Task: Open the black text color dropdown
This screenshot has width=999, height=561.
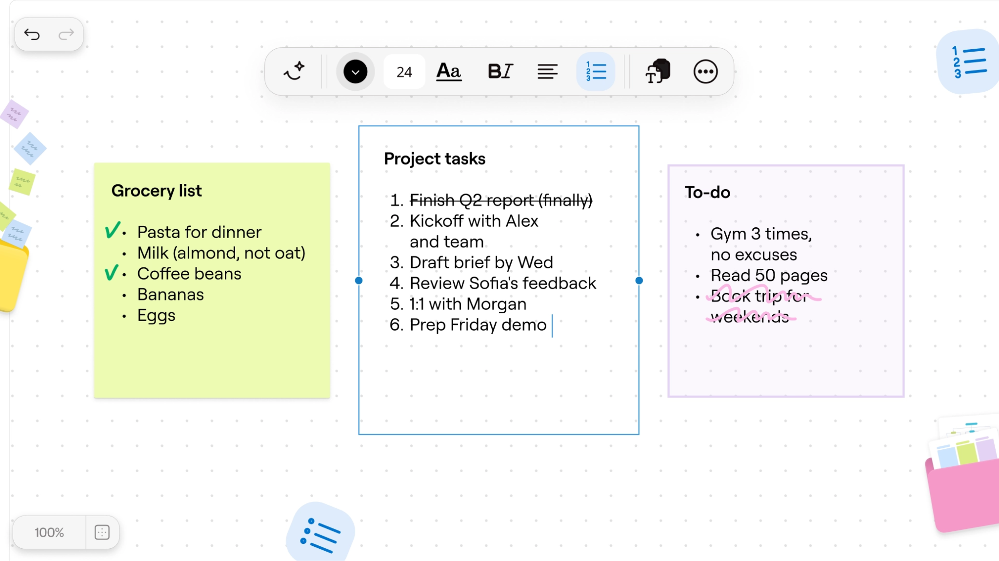Action: [355, 72]
